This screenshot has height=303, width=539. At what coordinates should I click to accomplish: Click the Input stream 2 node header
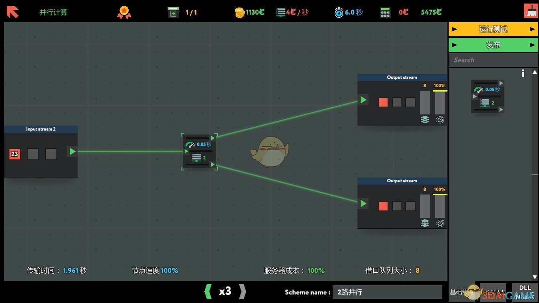(41, 129)
